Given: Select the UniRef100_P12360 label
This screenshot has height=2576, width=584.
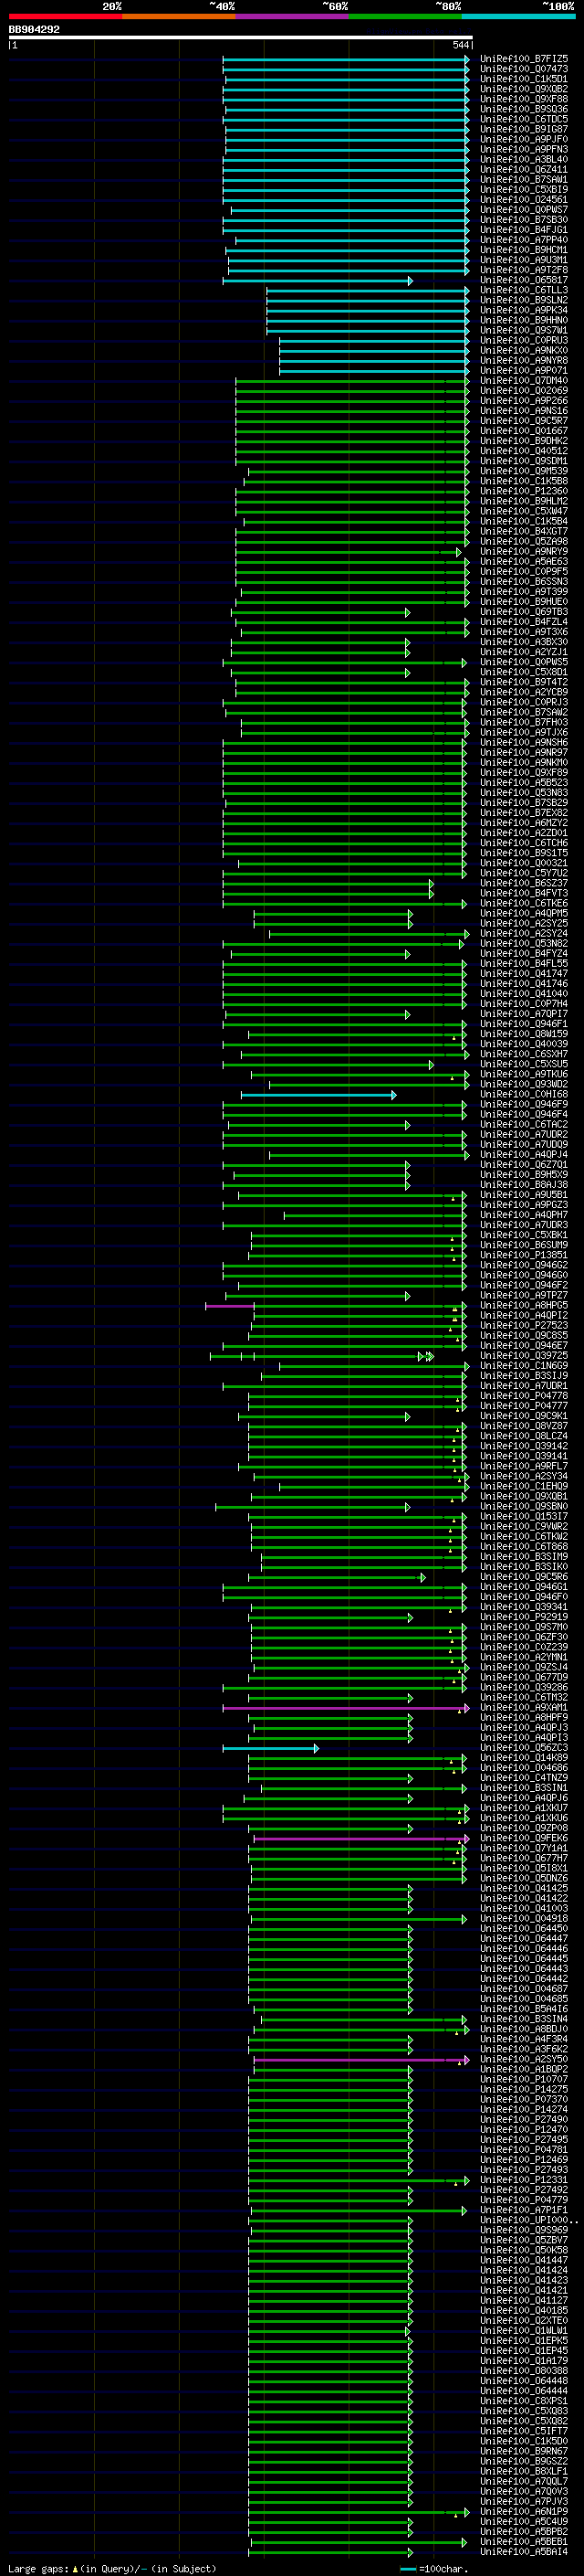Looking at the screenshot, I should click(x=523, y=491).
